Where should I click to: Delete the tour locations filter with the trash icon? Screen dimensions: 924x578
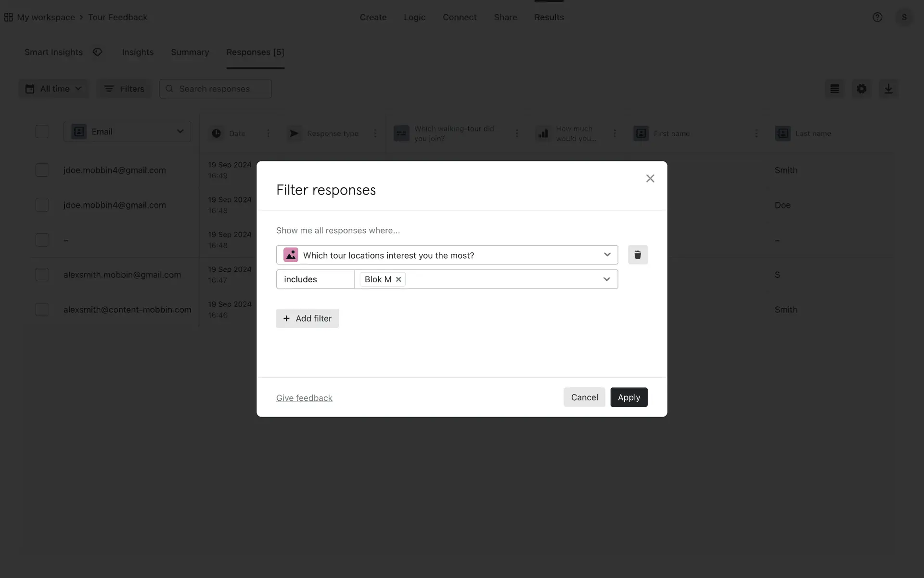(637, 255)
